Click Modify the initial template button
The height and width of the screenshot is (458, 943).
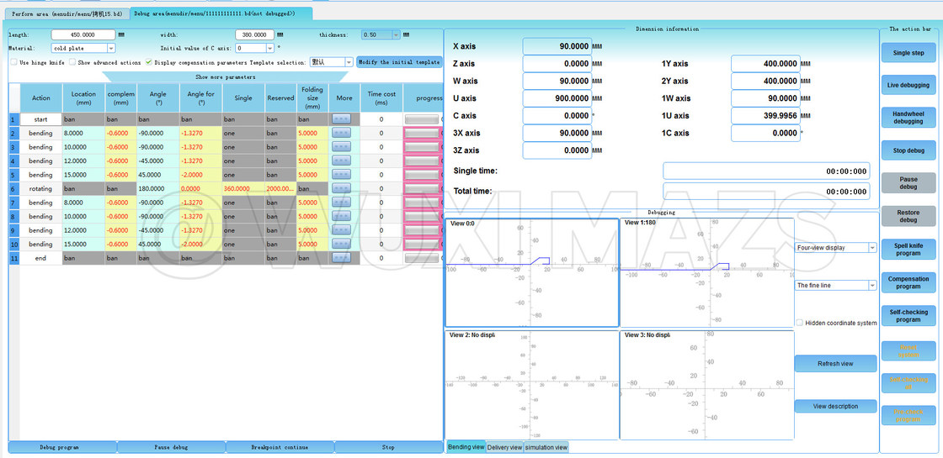399,62
